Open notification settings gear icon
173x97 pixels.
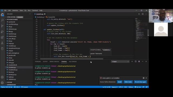point(144,78)
